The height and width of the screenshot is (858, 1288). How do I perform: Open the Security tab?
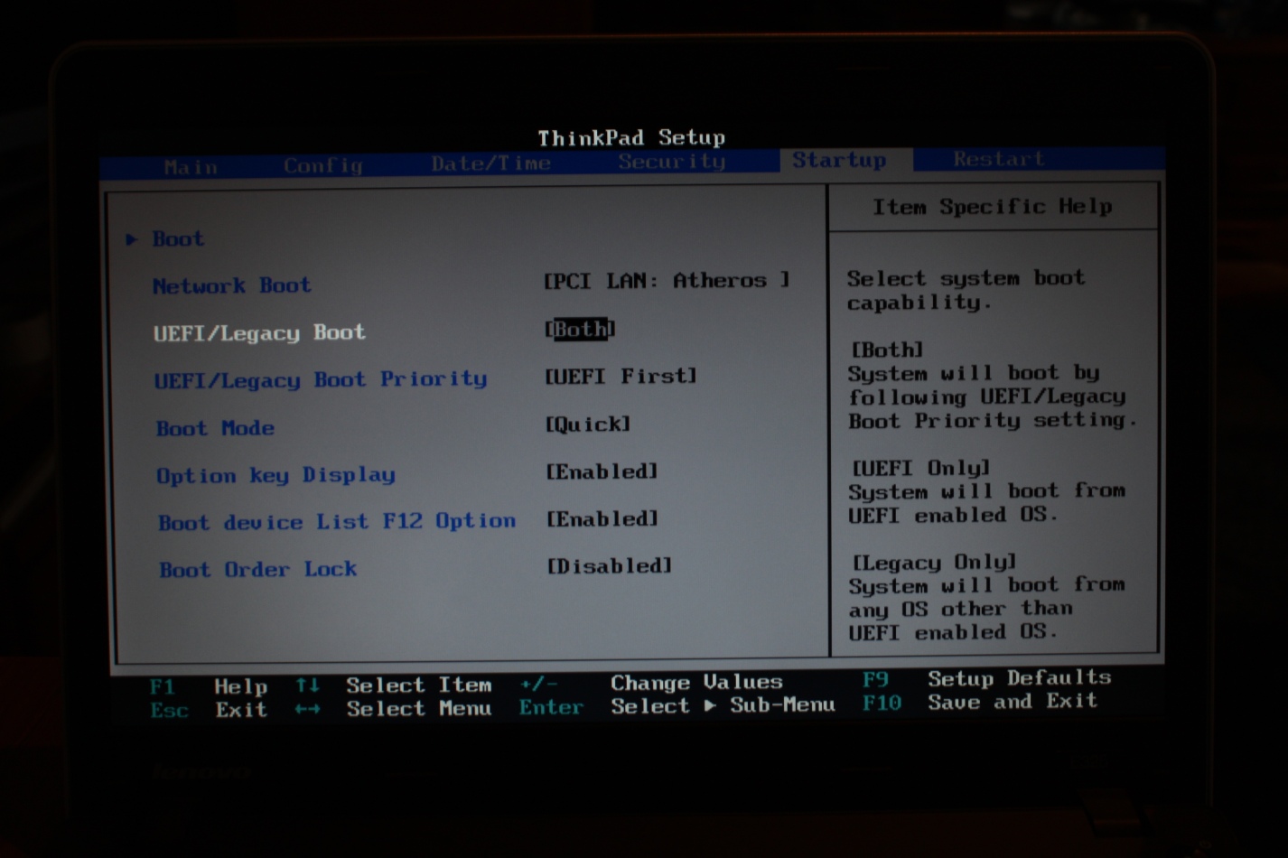[672, 162]
